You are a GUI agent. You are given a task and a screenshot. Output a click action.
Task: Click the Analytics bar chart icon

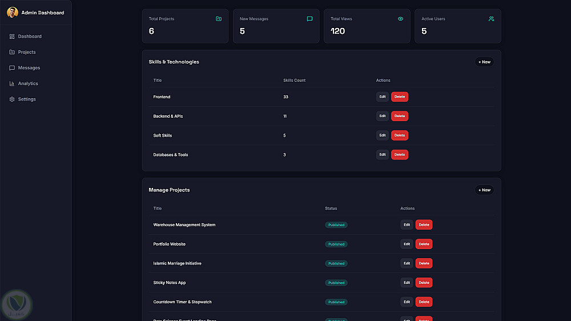point(12,83)
